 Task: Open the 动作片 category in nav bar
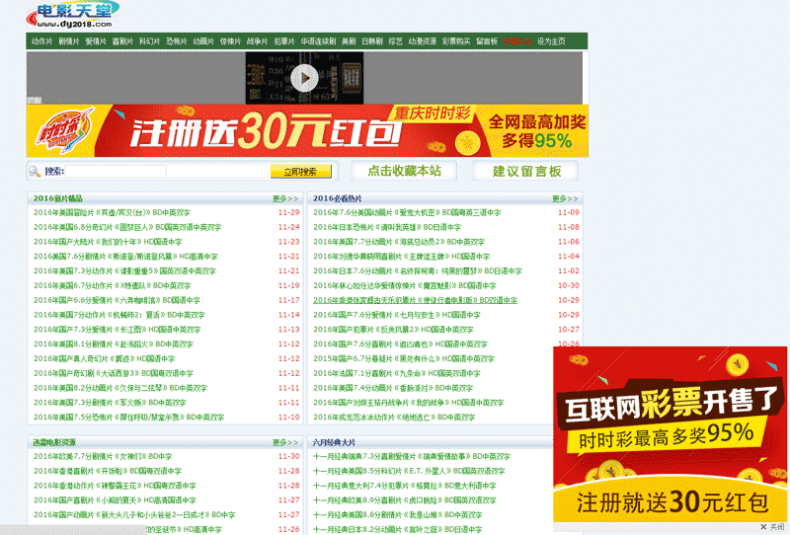[41, 41]
